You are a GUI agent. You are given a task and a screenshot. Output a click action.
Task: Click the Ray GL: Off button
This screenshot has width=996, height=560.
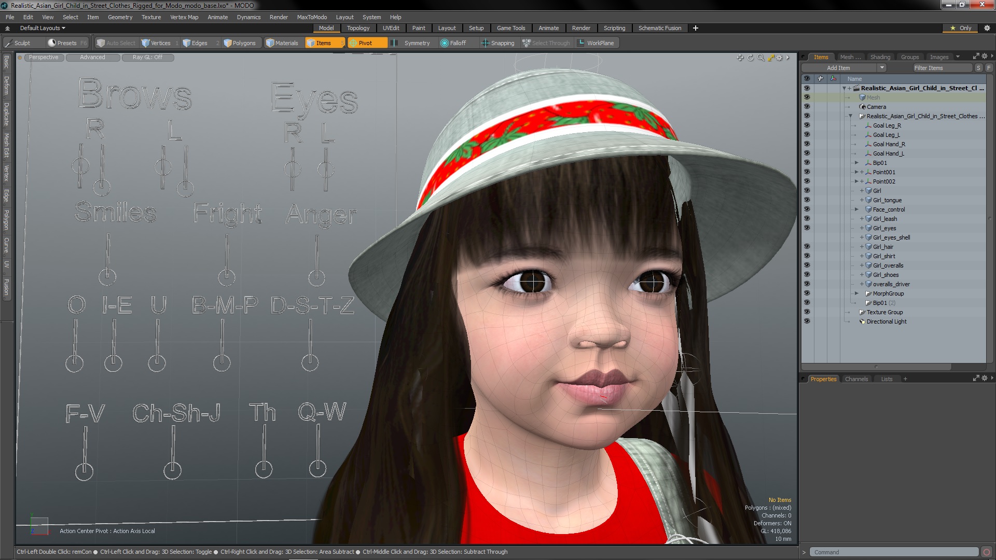tap(147, 58)
